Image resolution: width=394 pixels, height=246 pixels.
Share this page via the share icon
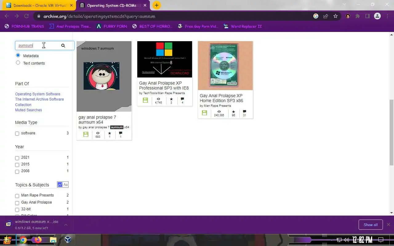coord(326,16)
